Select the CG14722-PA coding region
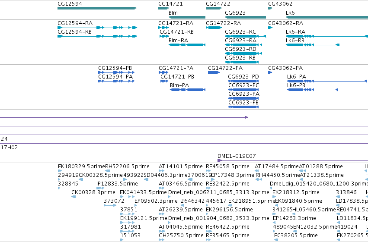 (214, 72)
